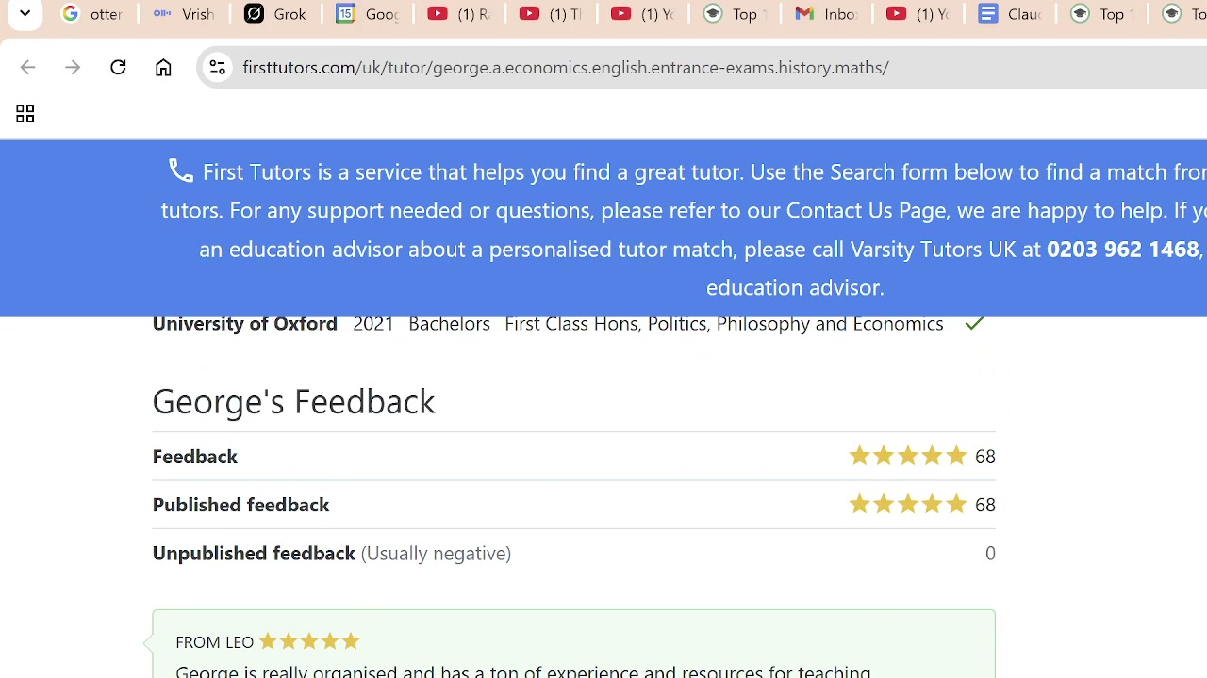Switch to the Google Docs Clau tab
The image size is (1207, 678).
coord(1010,14)
